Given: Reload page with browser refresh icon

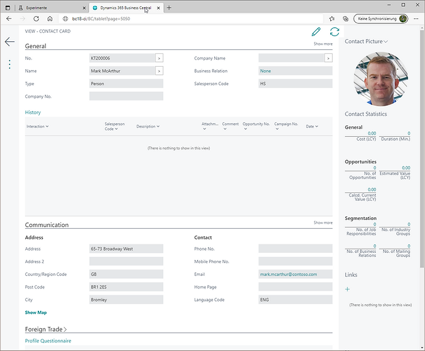Looking at the screenshot, I should click(36, 18).
